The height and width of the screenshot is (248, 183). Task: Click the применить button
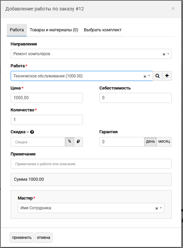click(22, 238)
